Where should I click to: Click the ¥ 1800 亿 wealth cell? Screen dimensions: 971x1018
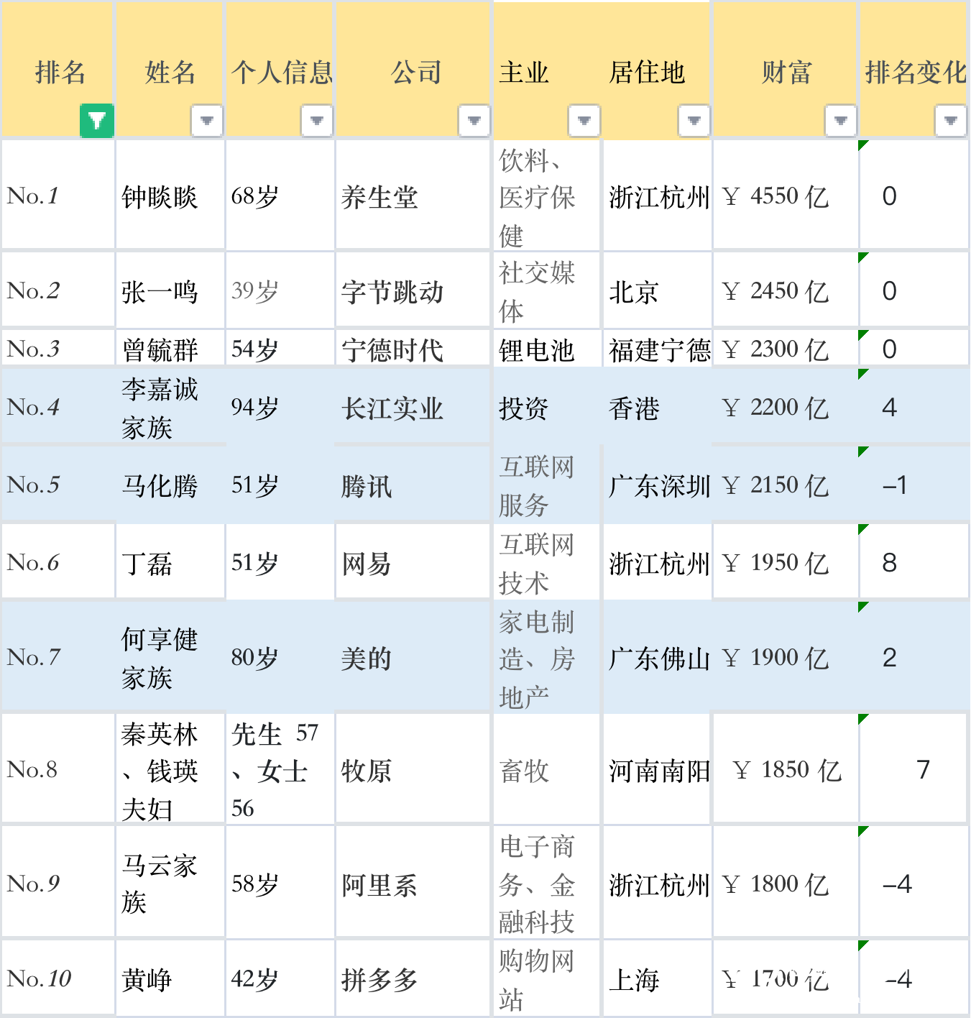point(786,883)
